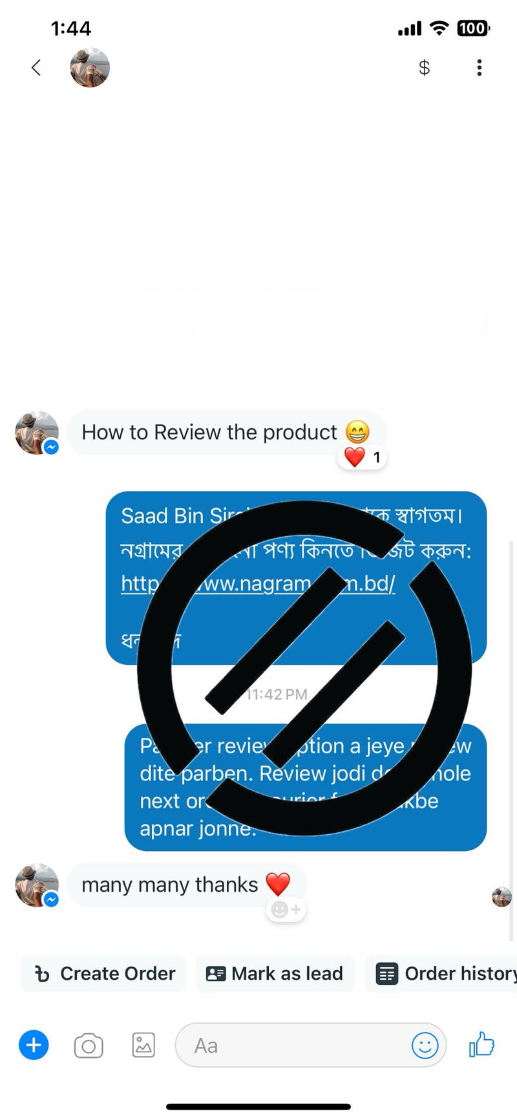Screen dimensions: 517x1120
Task: Open the dollar sign payment icon
Action: pos(424,67)
